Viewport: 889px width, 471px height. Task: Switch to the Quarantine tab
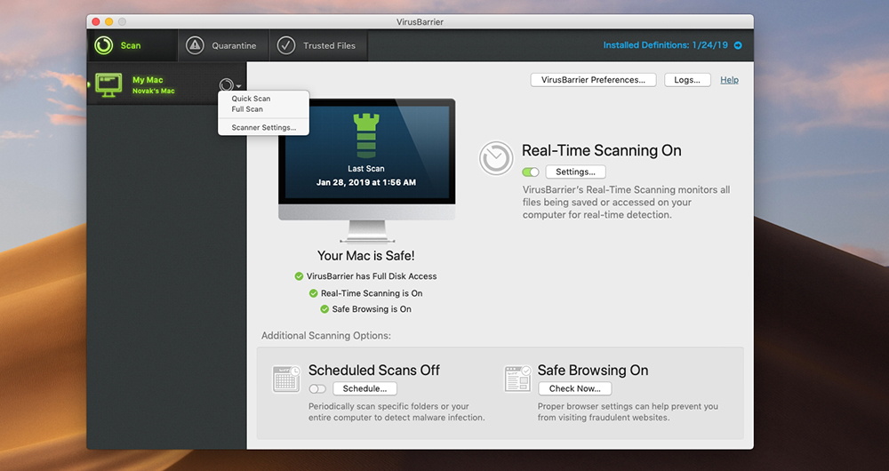(223, 45)
